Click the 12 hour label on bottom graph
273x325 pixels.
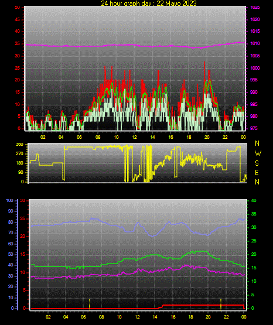tap(137, 317)
